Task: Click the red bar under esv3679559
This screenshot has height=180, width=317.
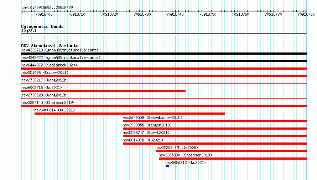Action: [215, 121]
